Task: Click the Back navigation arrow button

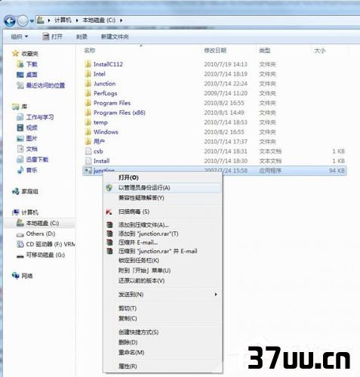Action: [x=10, y=20]
